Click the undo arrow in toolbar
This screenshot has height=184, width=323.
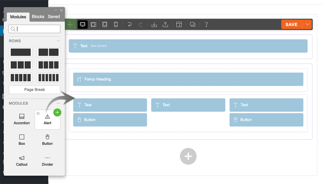click(x=130, y=24)
